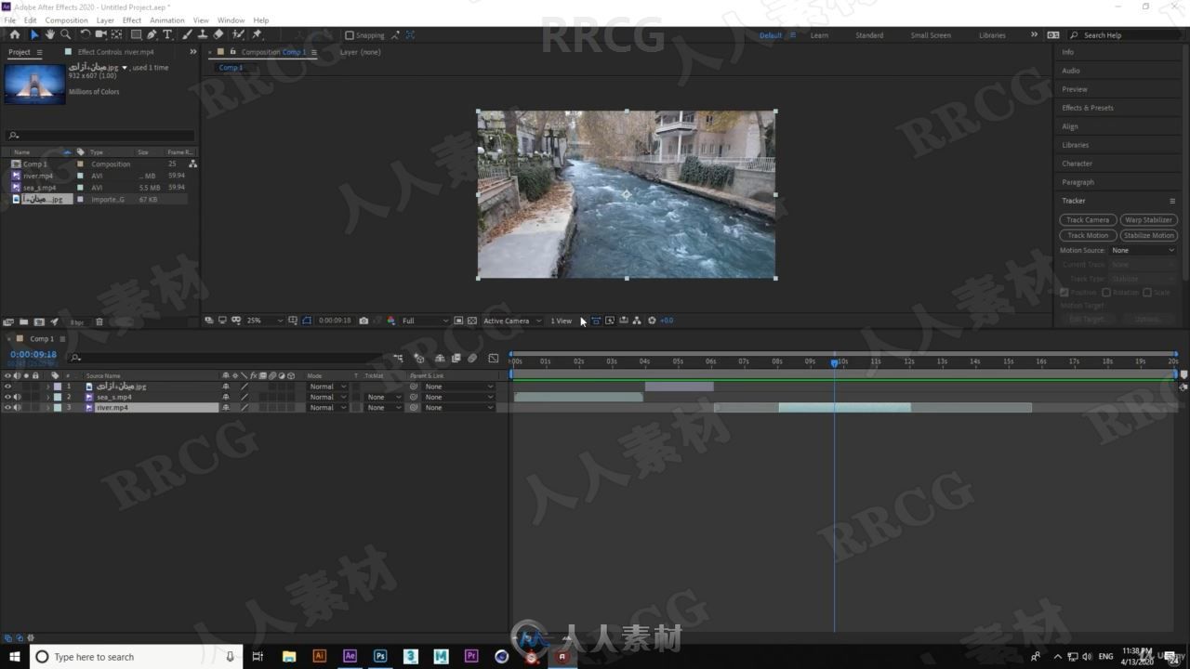Select the Clone Stamp tool

point(203,34)
